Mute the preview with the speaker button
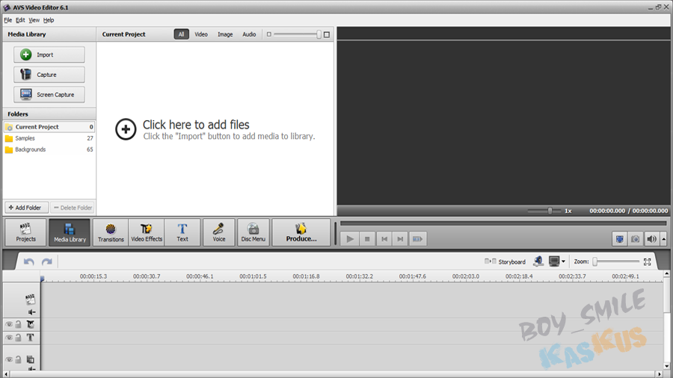This screenshot has width=673, height=378. coord(651,239)
